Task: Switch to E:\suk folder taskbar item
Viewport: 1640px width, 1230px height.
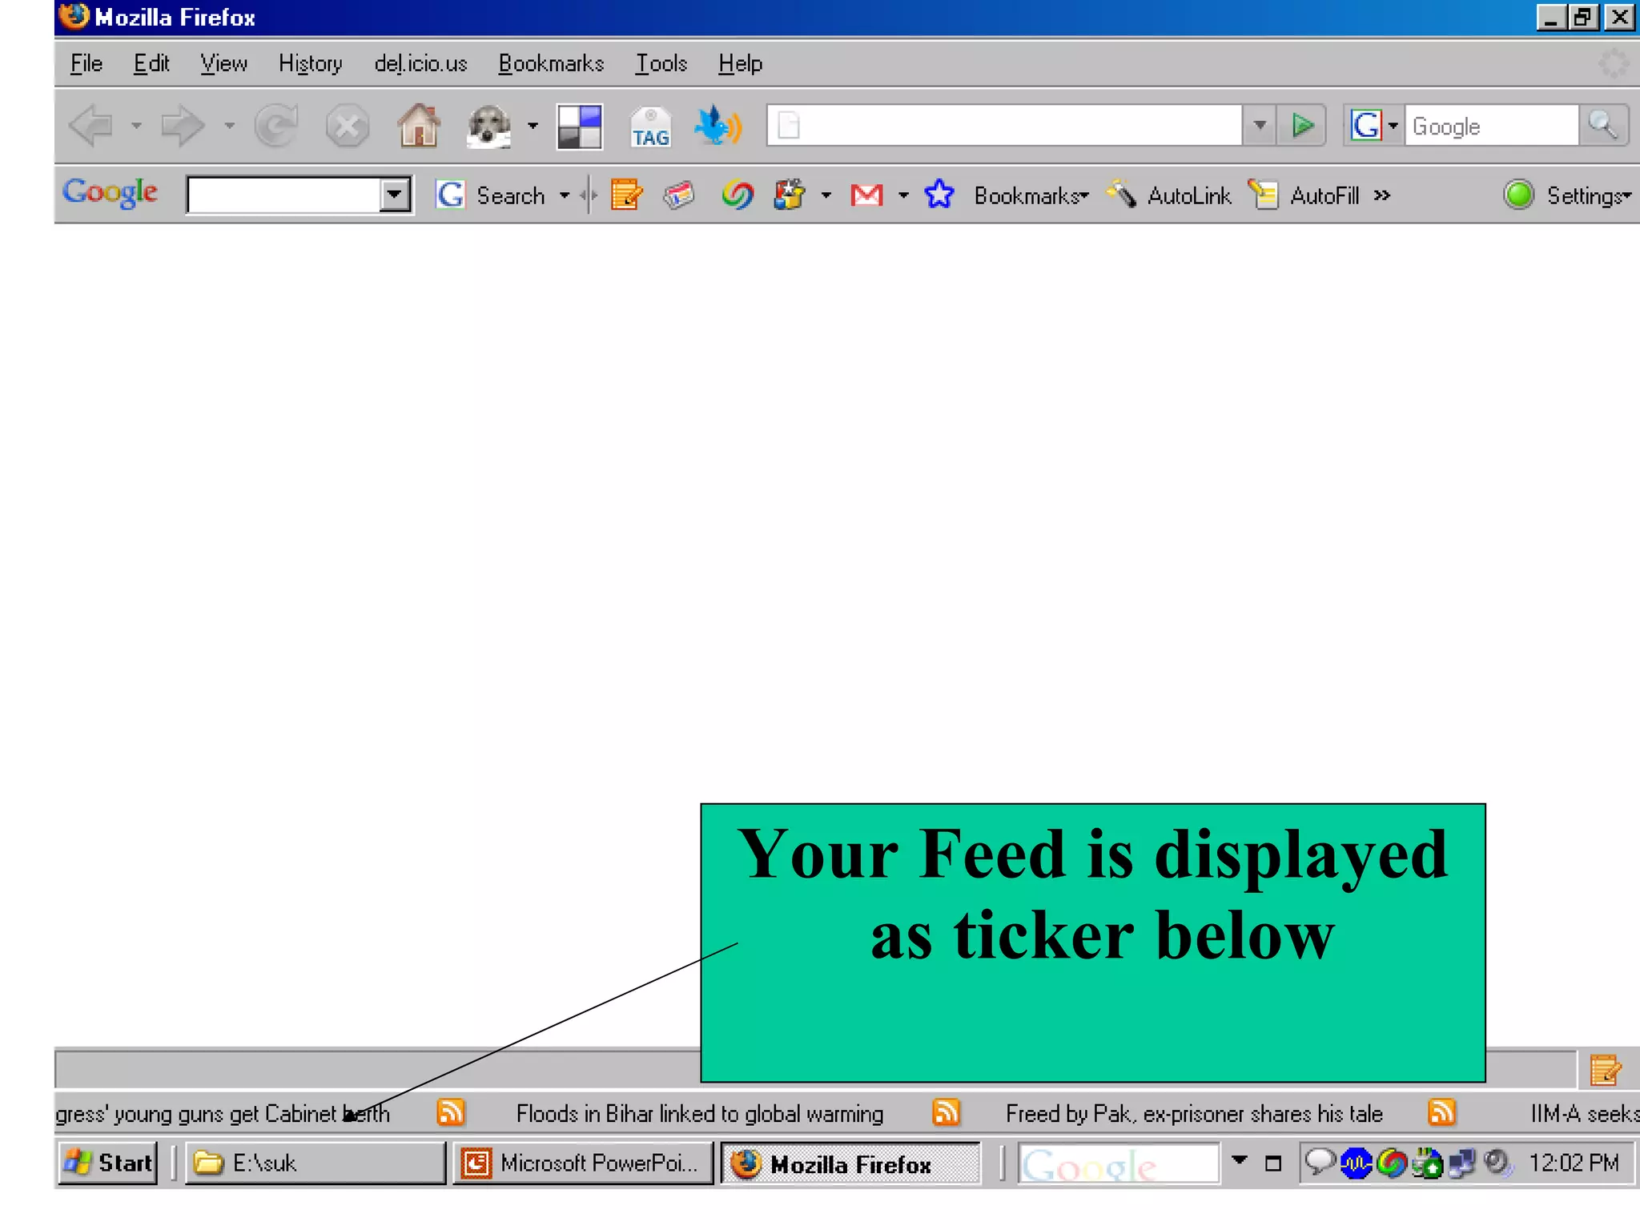Action: [316, 1162]
